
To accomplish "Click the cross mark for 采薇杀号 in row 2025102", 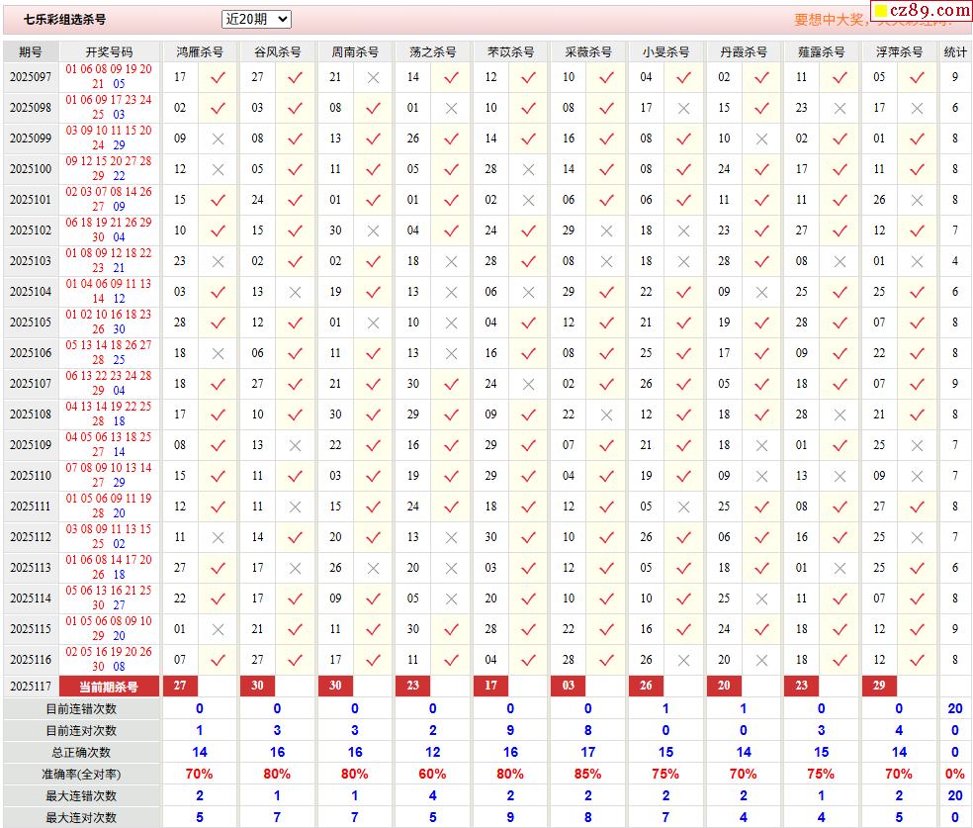I will [606, 230].
